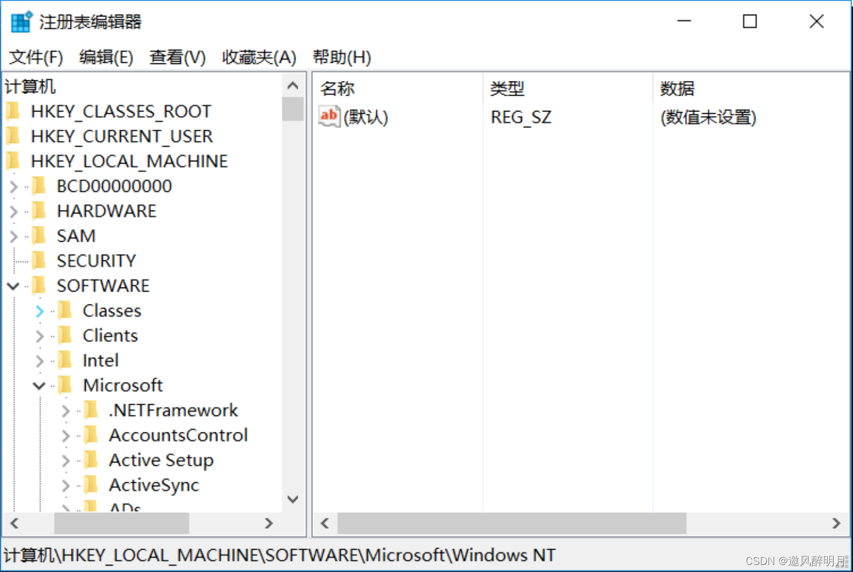Image resolution: width=853 pixels, height=572 pixels.
Task: Click the SAM folder icon
Action: [x=39, y=235]
